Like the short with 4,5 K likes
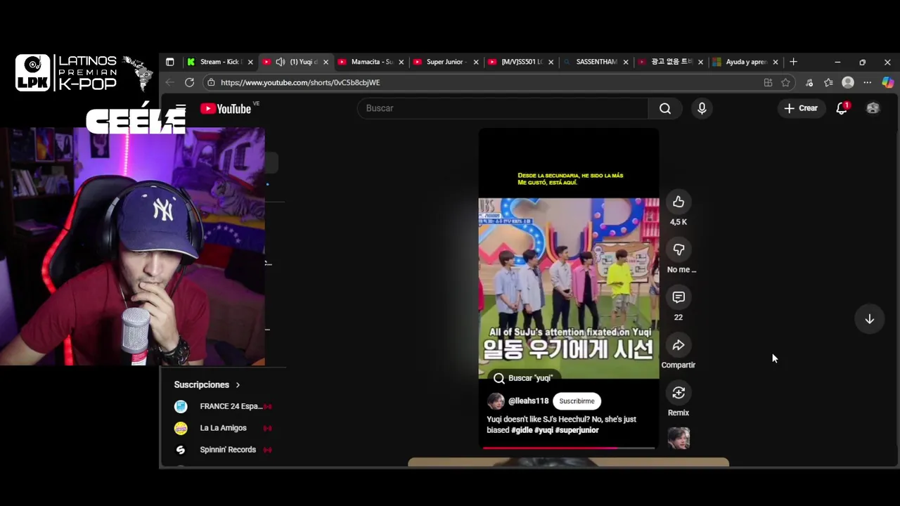Image resolution: width=900 pixels, height=506 pixels. 679,202
